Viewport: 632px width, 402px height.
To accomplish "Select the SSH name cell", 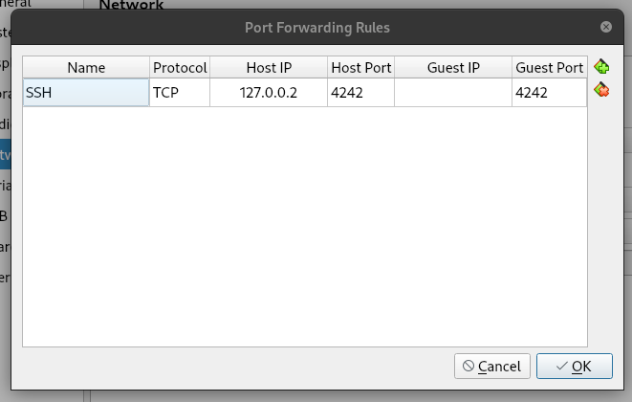I will [86, 93].
